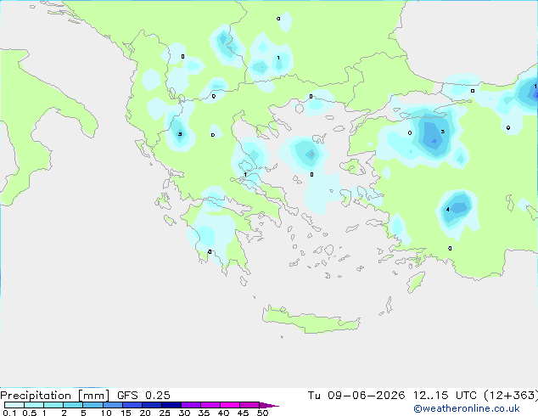Open the weatheronline.co.uk copyright link
Image resolution: width=538 pixels, height=416 pixels.
pos(467,408)
